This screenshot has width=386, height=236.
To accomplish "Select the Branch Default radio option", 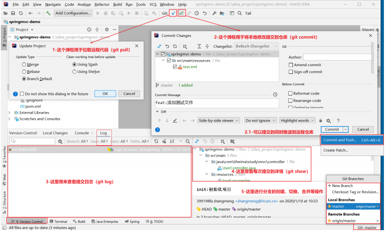I will click(24, 79).
